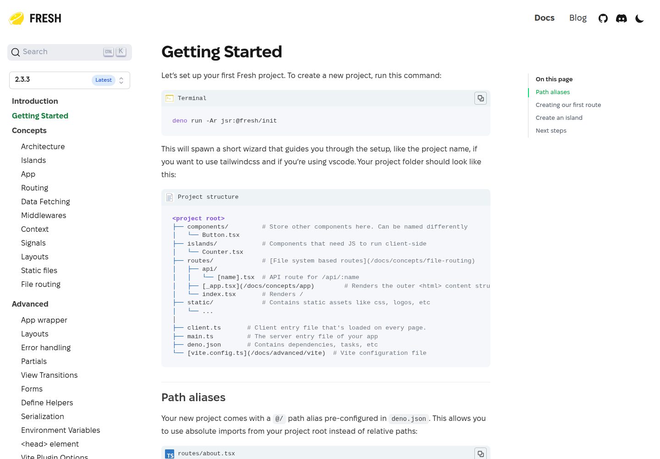Open Data Fetching docs page
Viewport: 660px width, 459px height.
[45, 202]
